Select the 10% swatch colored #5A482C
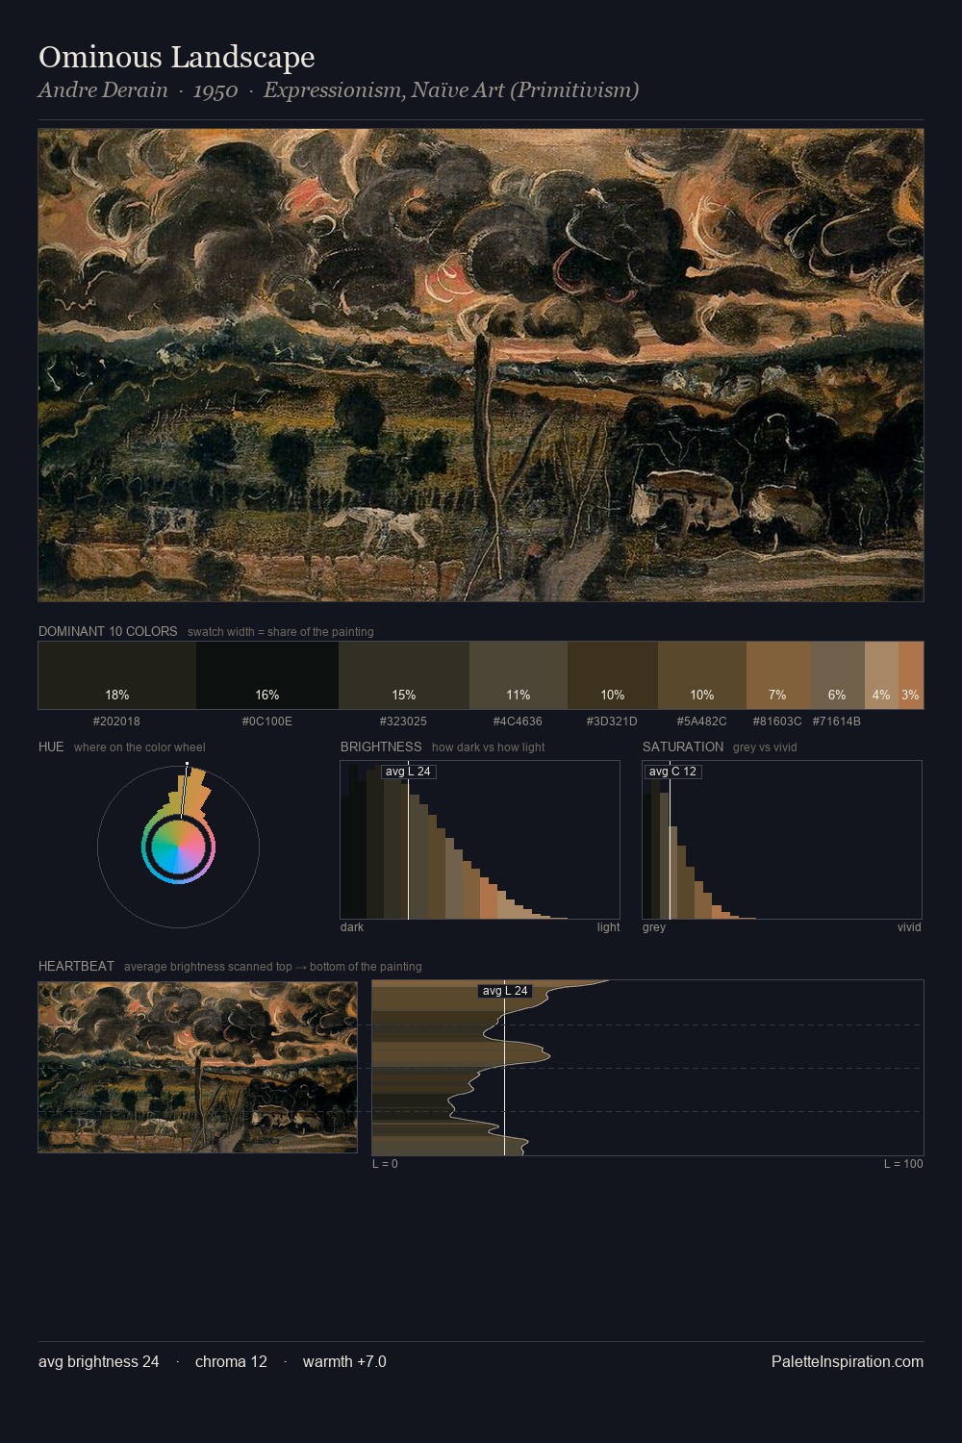Viewport: 962px width, 1443px height. coord(702,675)
